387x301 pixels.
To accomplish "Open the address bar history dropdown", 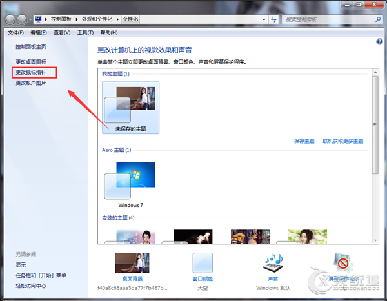I will [264, 19].
